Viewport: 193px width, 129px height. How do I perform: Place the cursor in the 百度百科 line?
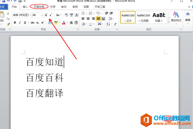(44, 78)
